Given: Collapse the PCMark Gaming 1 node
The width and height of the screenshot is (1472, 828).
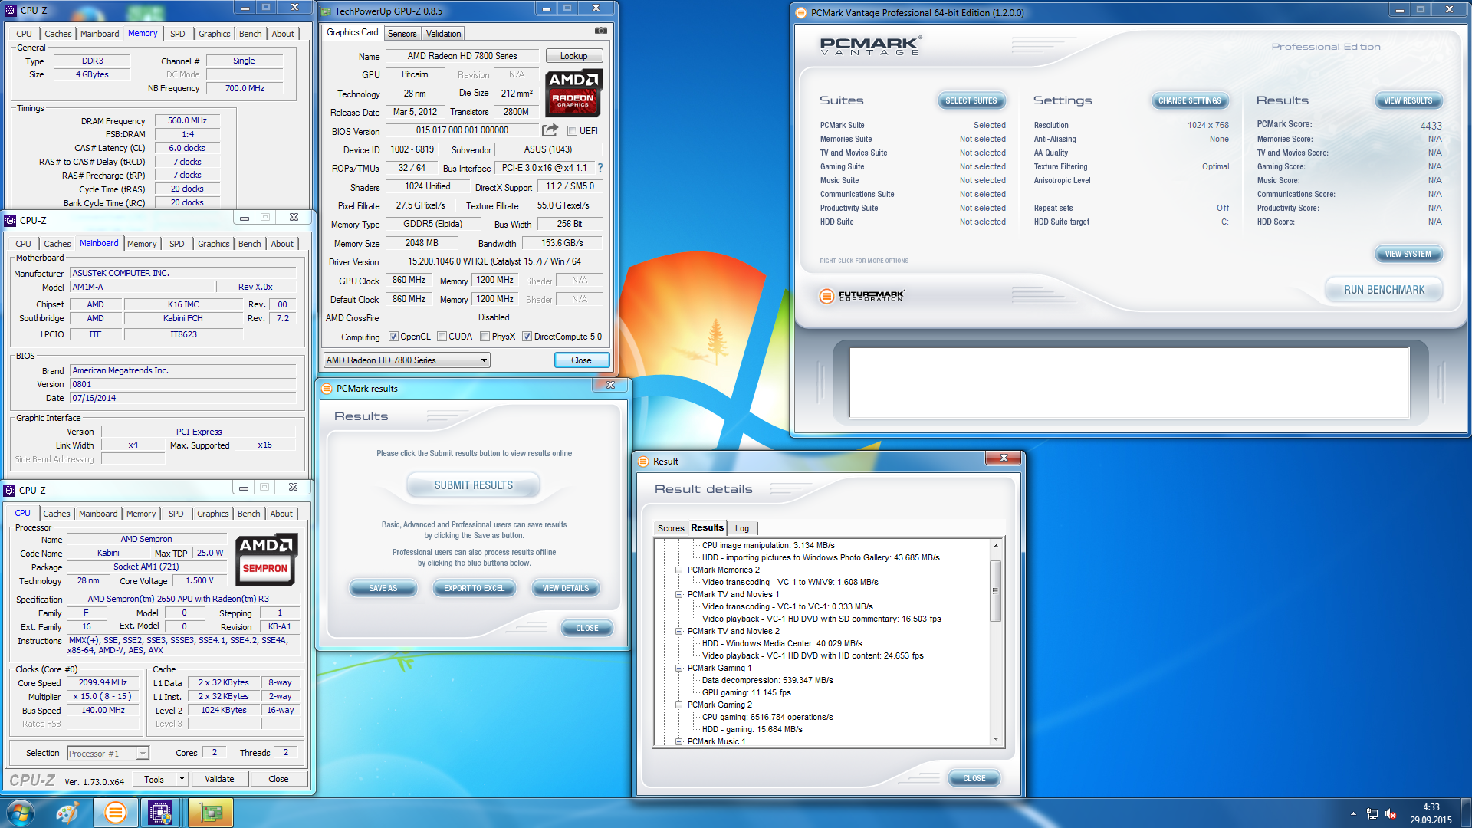Looking at the screenshot, I should coord(678,668).
